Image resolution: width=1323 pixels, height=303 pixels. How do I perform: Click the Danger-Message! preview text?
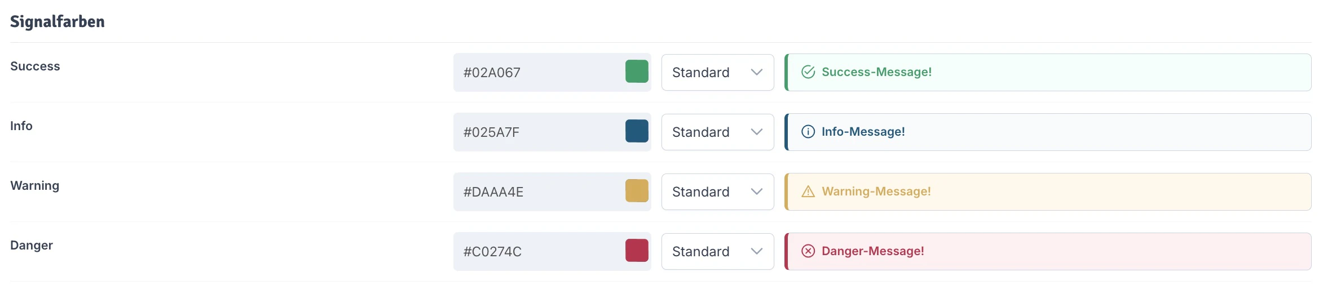click(x=872, y=251)
